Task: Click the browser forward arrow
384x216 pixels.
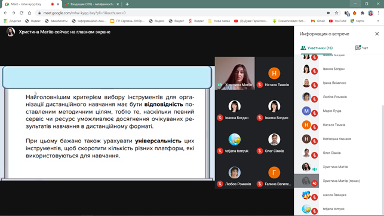Action: pos(14,13)
